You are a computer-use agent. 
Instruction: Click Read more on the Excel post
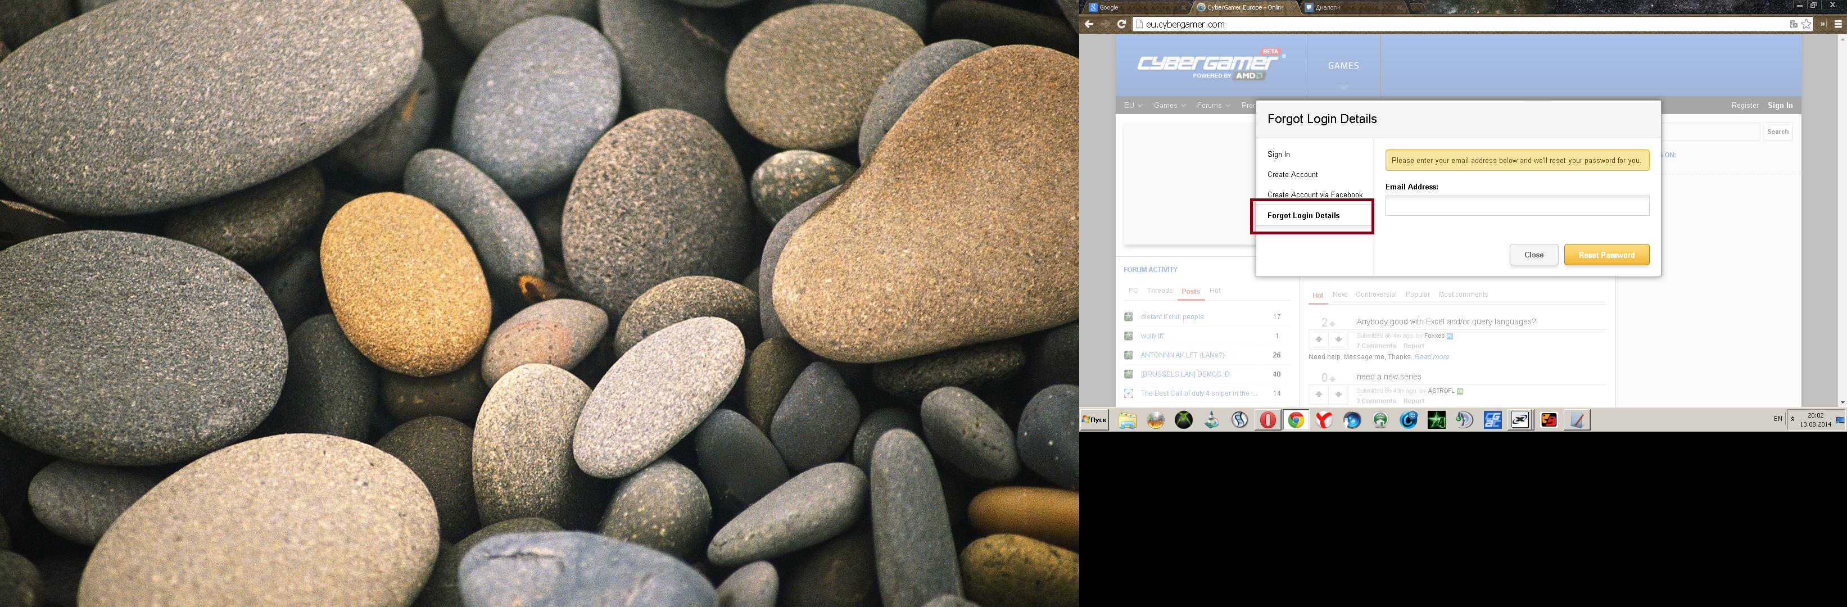pyautogui.click(x=1431, y=357)
